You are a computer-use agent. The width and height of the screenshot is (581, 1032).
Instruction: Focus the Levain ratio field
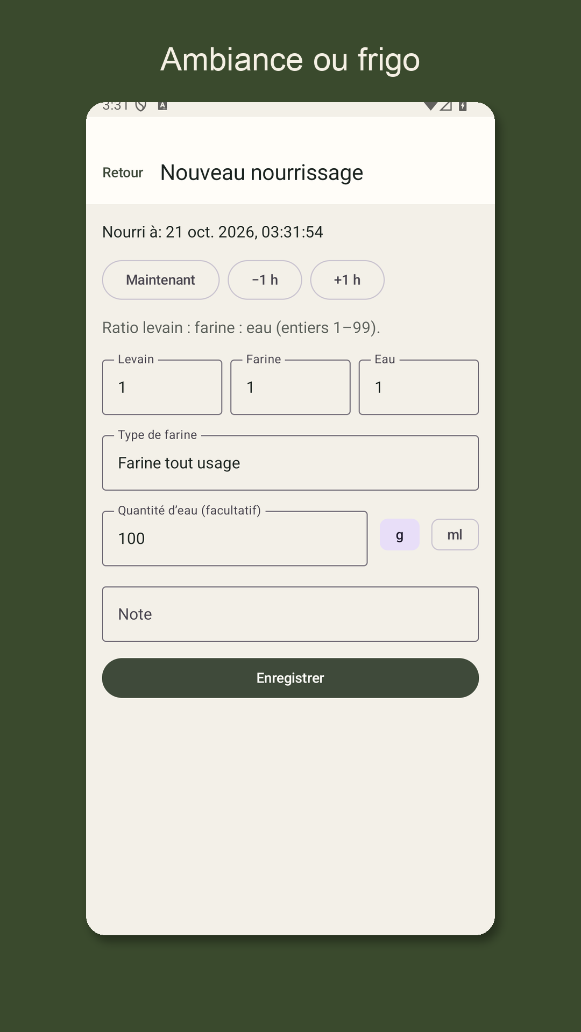point(162,387)
